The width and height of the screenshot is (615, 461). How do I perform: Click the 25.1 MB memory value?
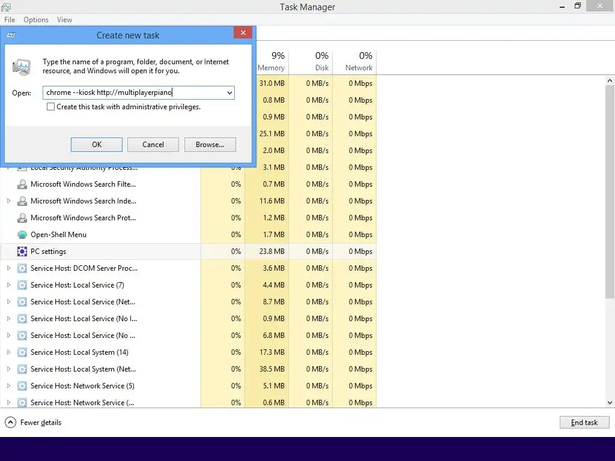[x=272, y=134]
